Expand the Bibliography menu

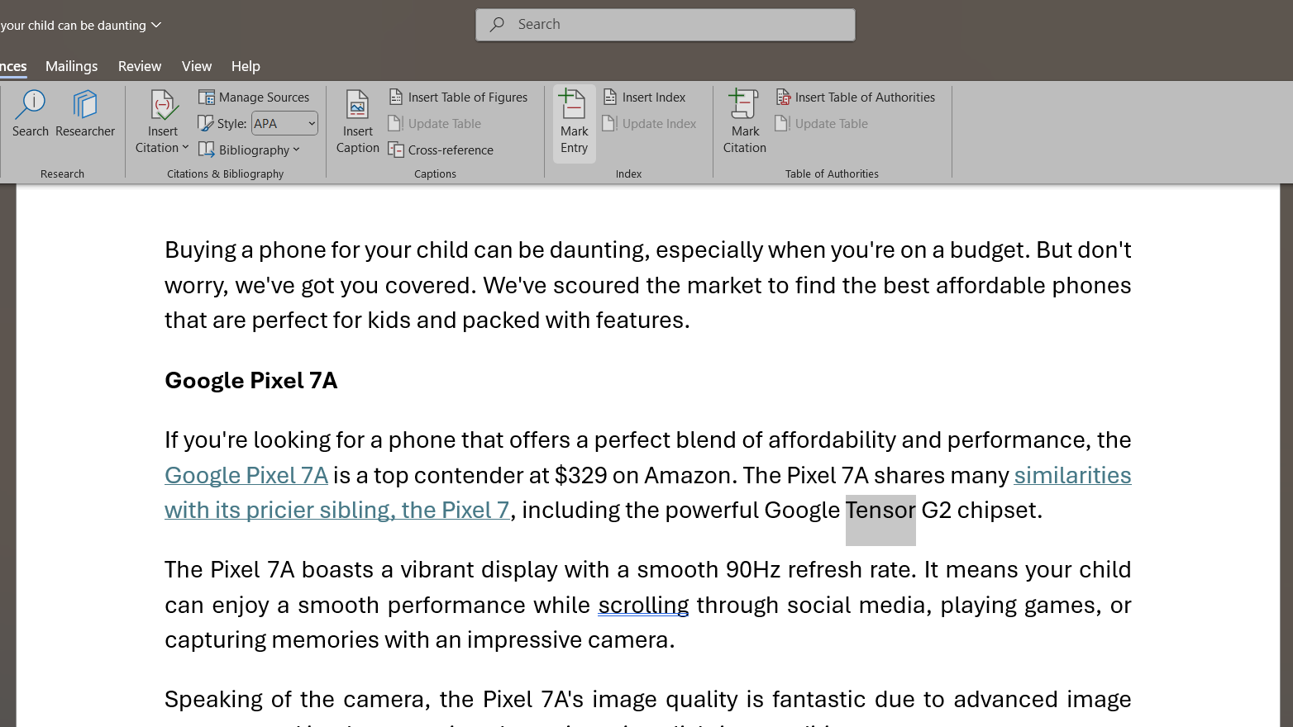click(x=249, y=150)
